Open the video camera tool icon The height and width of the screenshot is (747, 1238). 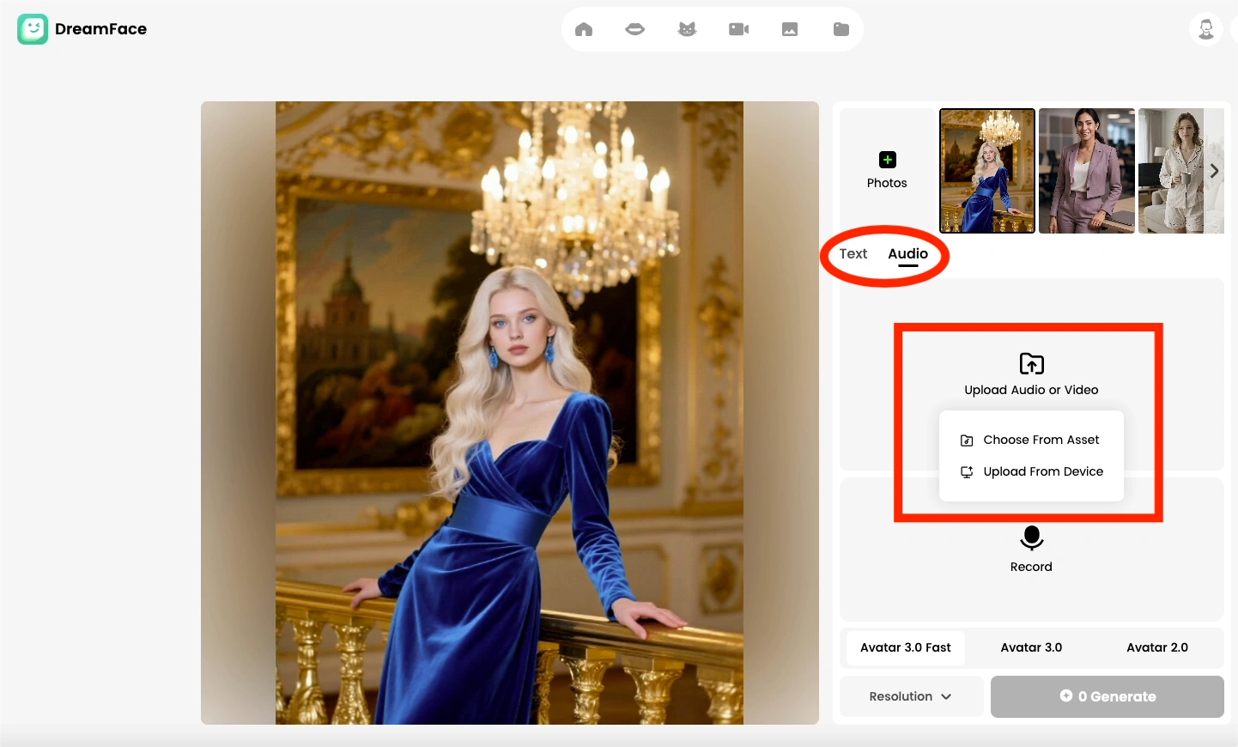[x=738, y=29]
